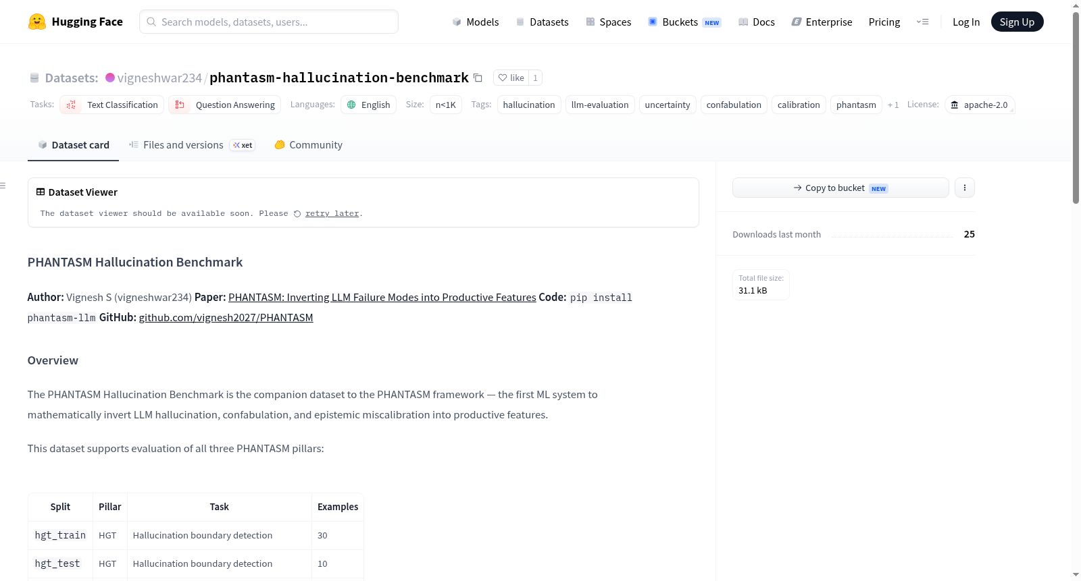Click the Downloads last month value 25
1081x581 pixels.
point(970,234)
